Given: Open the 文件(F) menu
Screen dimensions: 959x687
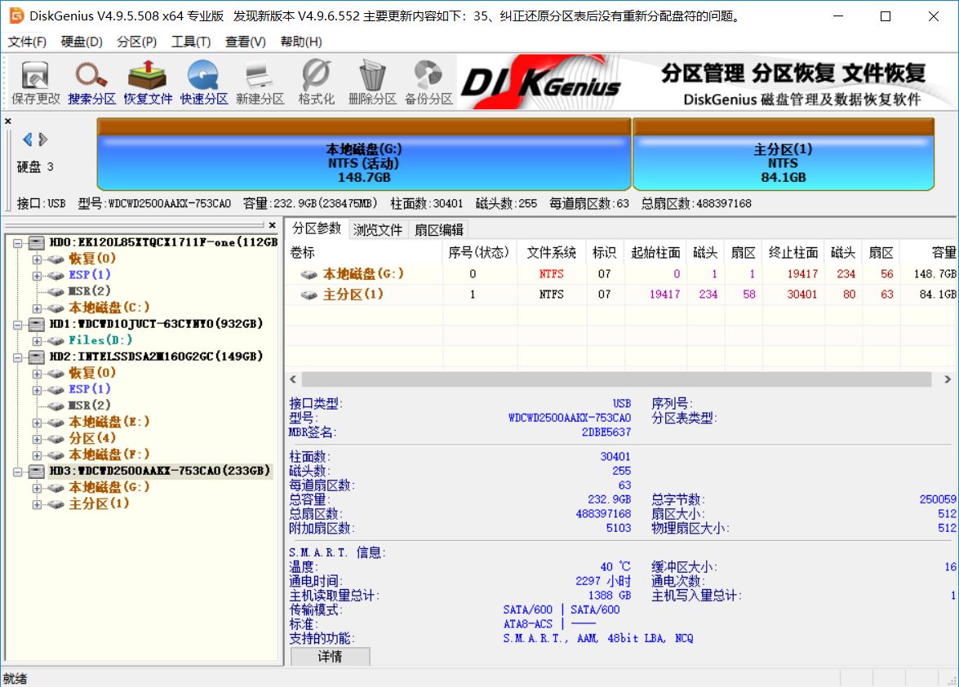Looking at the screenshot, I should pos(27,42).
